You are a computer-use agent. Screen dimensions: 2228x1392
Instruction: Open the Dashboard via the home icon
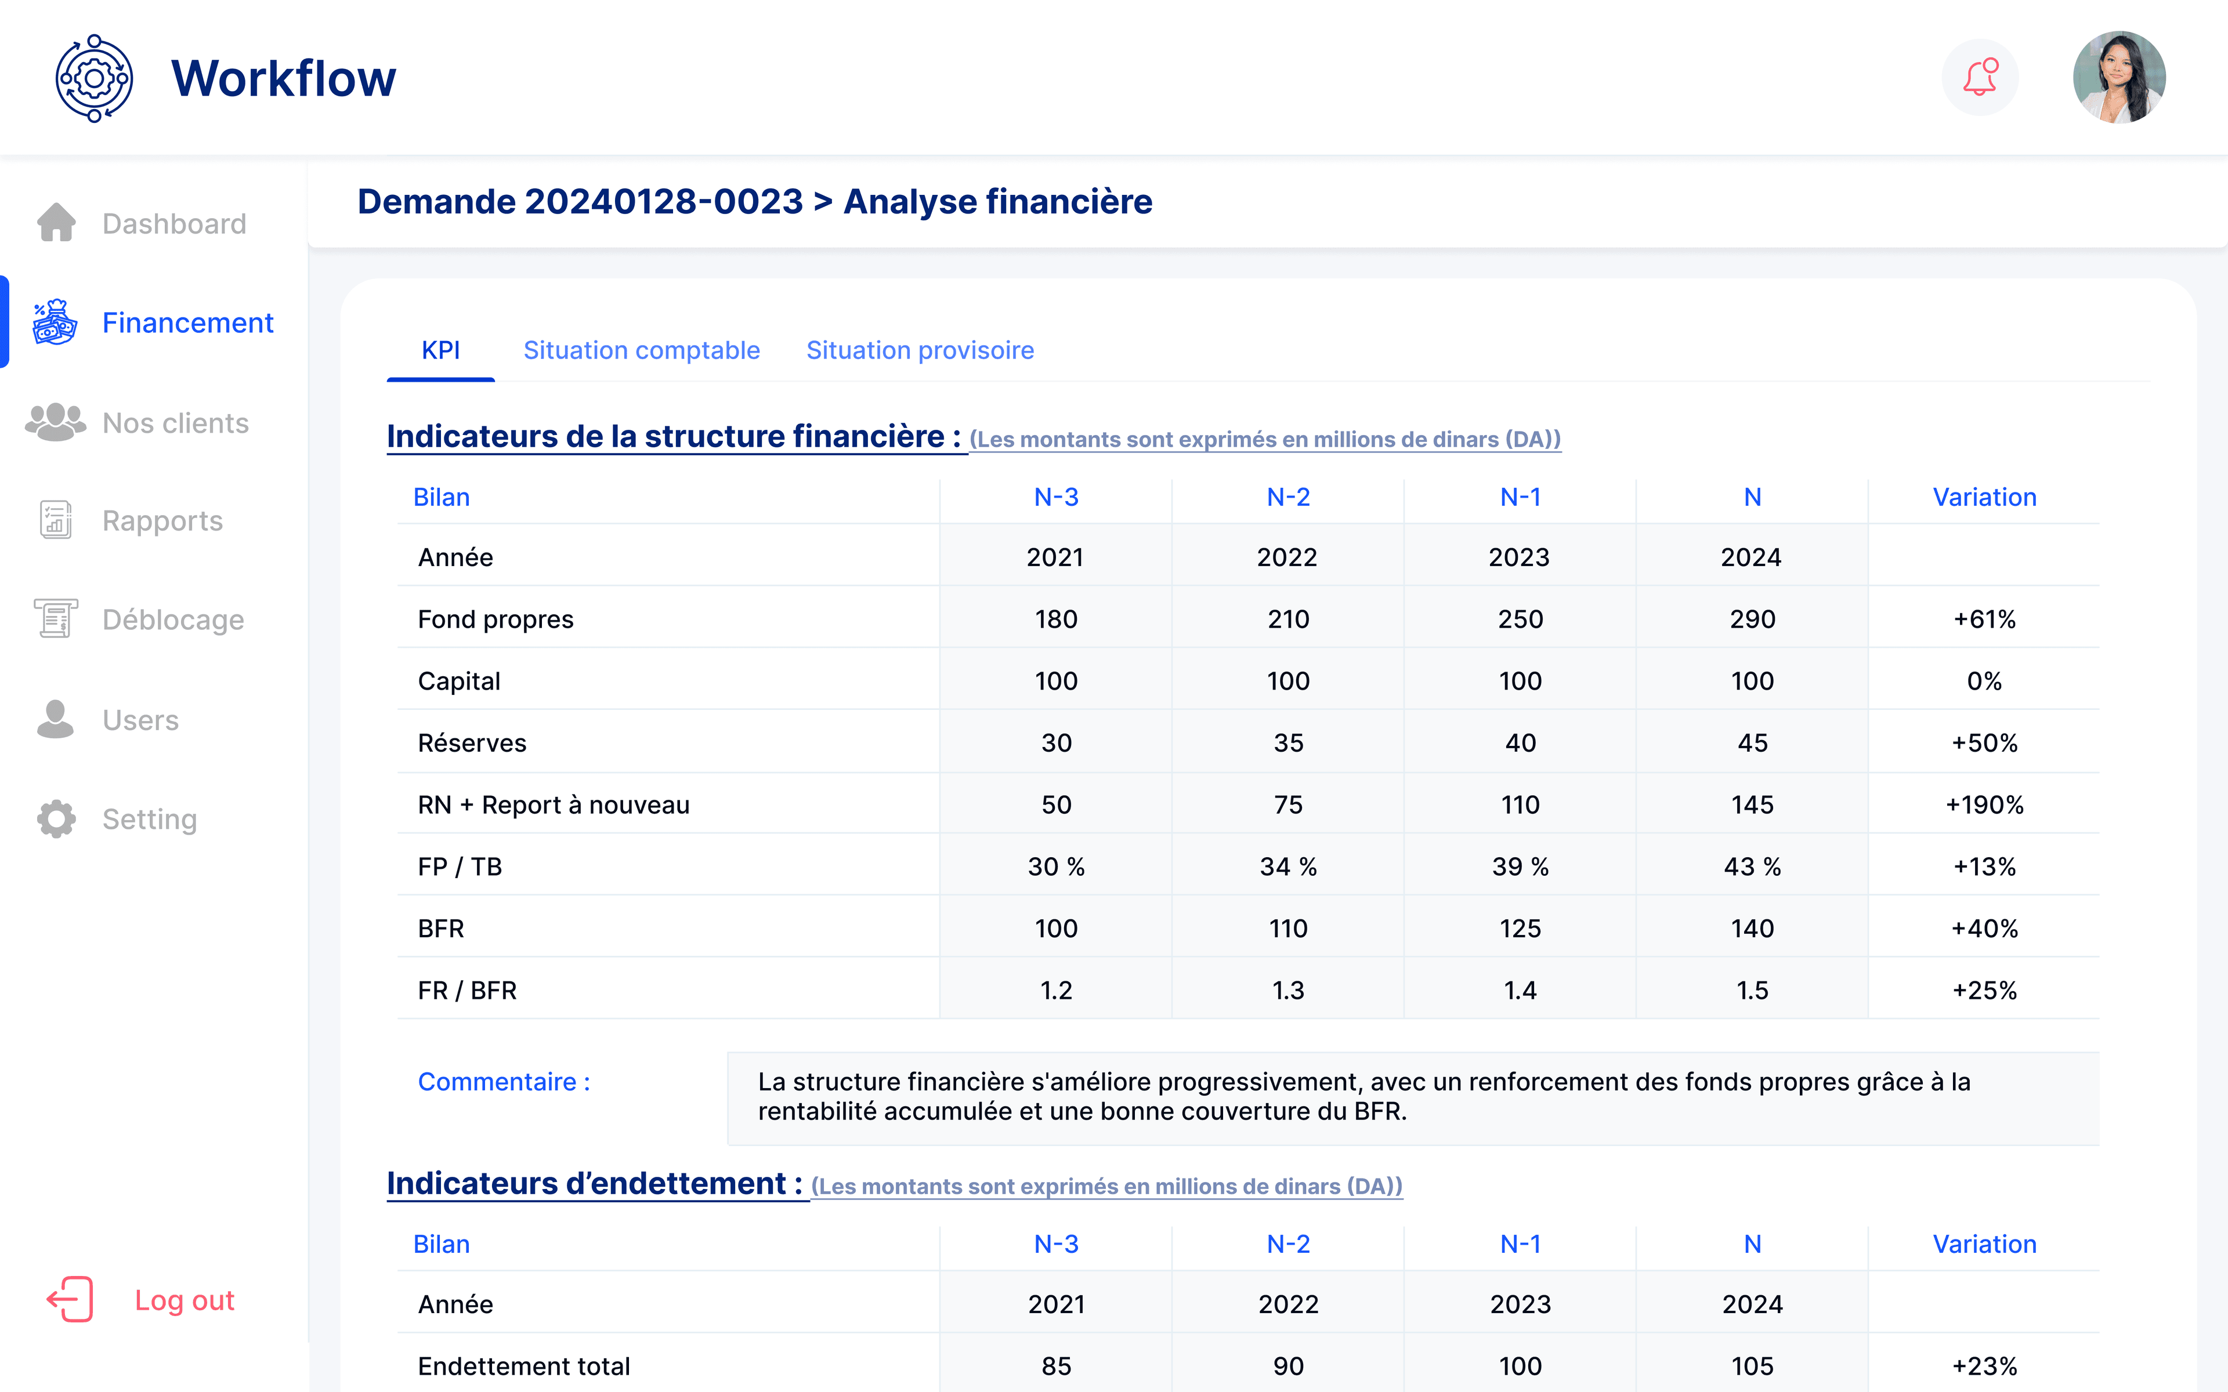click(56, 223)
